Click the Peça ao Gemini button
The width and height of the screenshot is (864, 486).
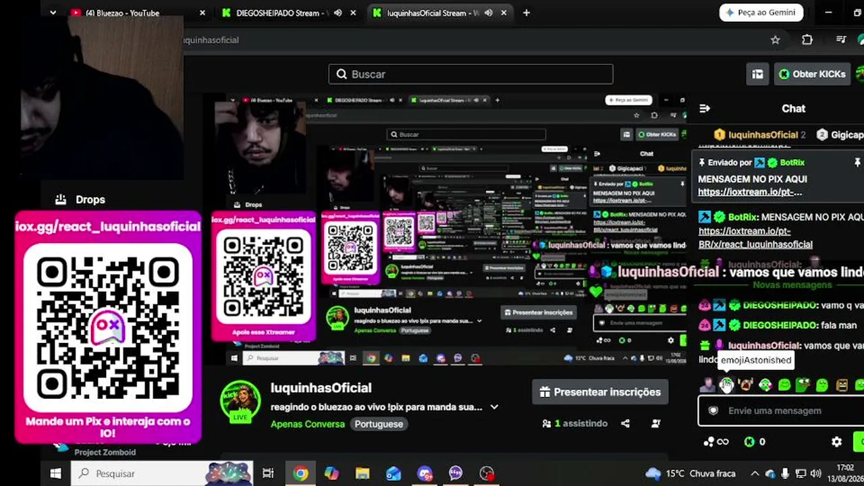761,13
